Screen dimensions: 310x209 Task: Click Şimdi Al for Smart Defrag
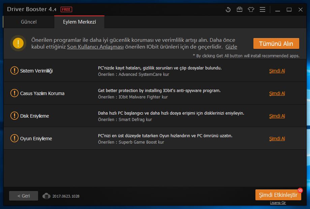[277, 116]
